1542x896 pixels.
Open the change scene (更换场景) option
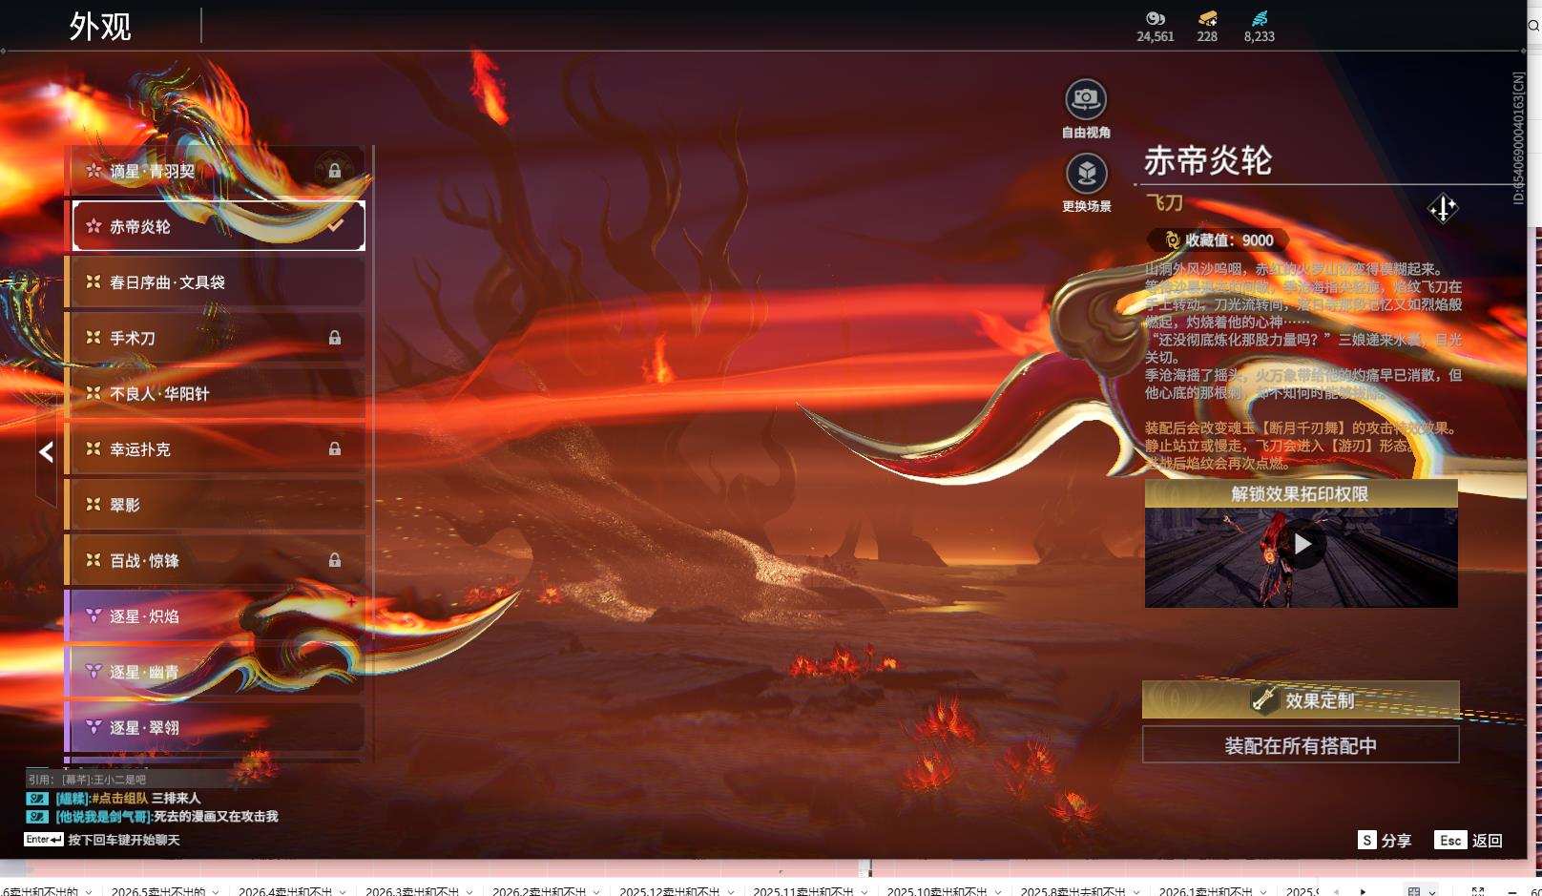coord(1086,174)
